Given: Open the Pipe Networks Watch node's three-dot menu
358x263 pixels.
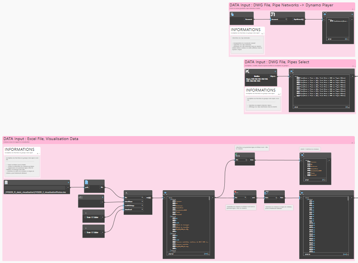Looking at the screenshot, I should point(352,14).
